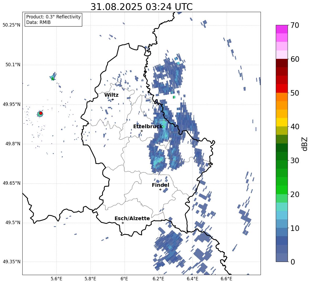Click the Wiltz city label
This screenshot has height=284, width=311.
tap(111, 95)
